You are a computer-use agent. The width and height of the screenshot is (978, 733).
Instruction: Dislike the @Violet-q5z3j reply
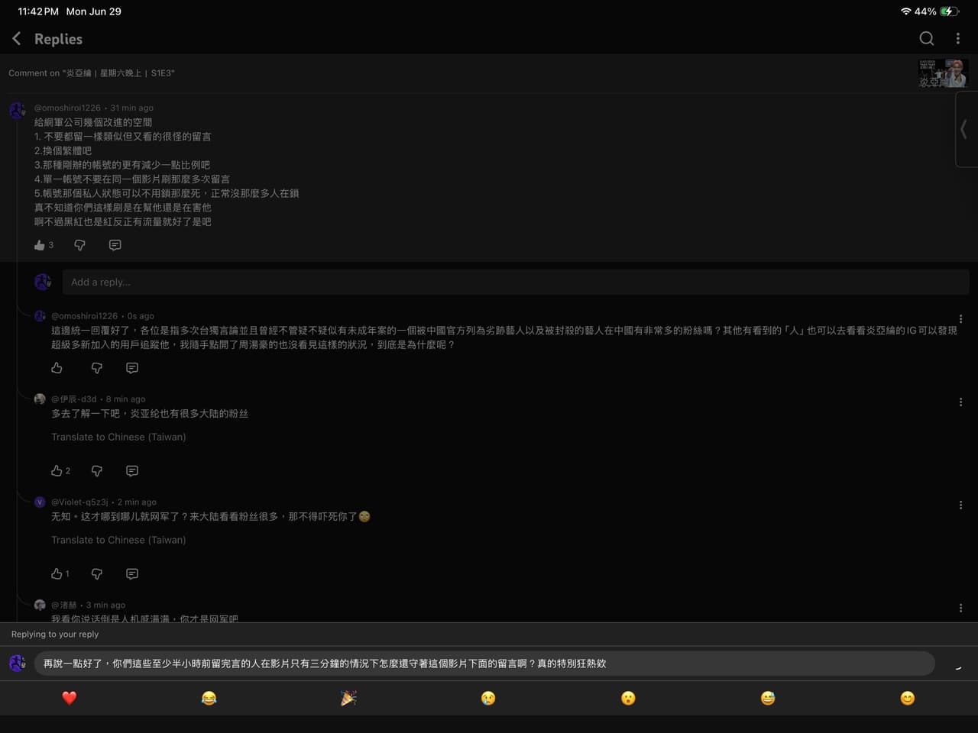click(96, 574)
